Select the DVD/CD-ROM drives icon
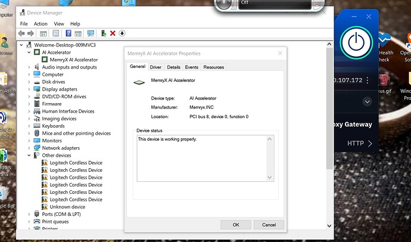The height and width of the screenshot is (242, 411). coord(37,96)
